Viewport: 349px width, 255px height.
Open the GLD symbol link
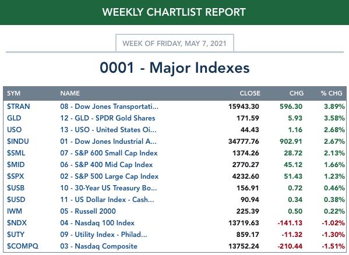click(x=14, y=118)
